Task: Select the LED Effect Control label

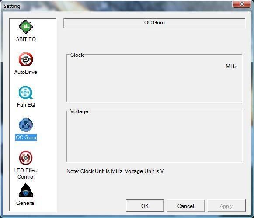Action: coord(26,173)
